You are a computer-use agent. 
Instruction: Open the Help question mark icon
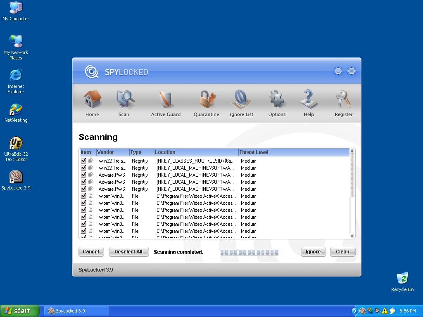click(x=309, y=100)
